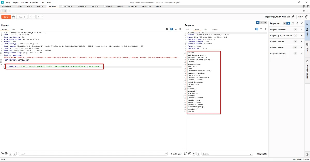310x162 pixels.
Task: Open the Response pane hamburger menu
Action: (x=265, y=29)
